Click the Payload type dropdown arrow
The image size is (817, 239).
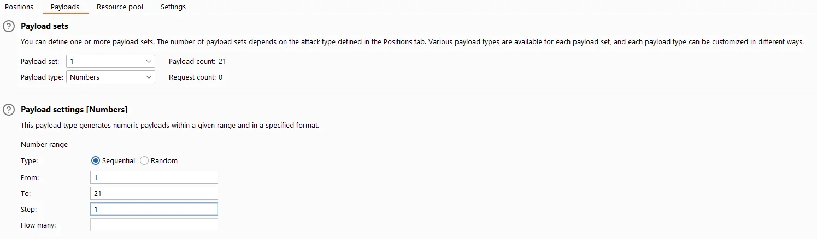(149, 77)
